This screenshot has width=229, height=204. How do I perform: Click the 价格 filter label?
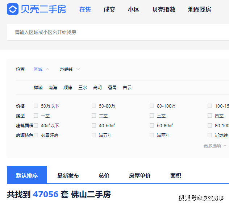[x=20, y=106]
